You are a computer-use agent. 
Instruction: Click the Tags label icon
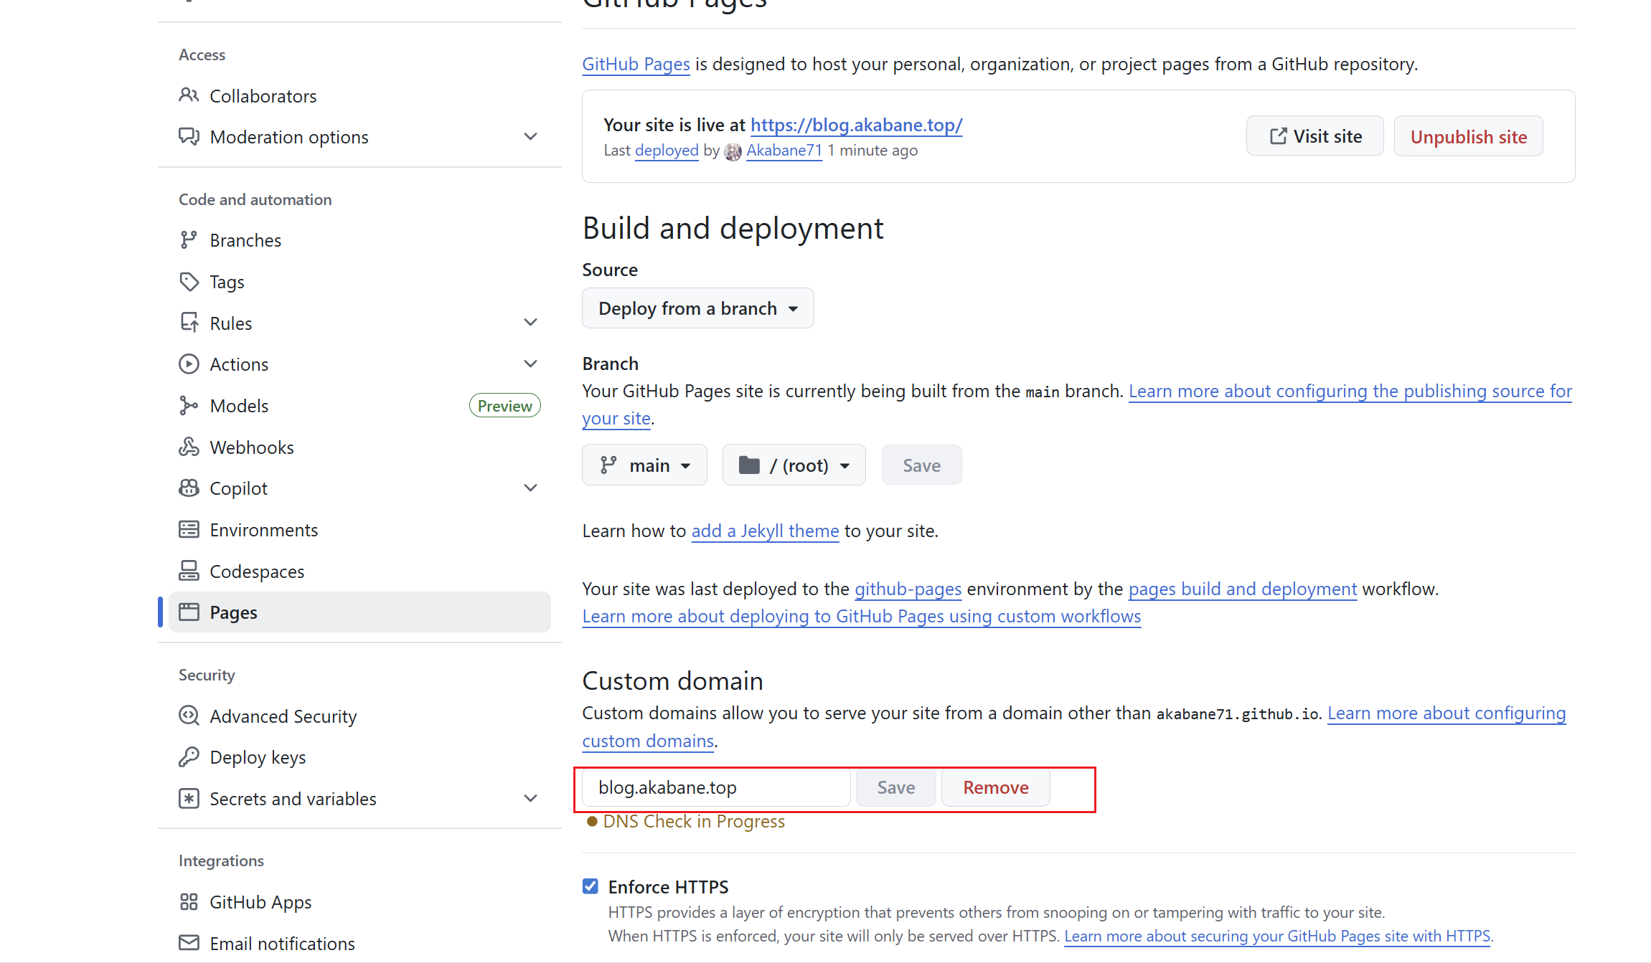pyautogui.click(x=189, y=282)
